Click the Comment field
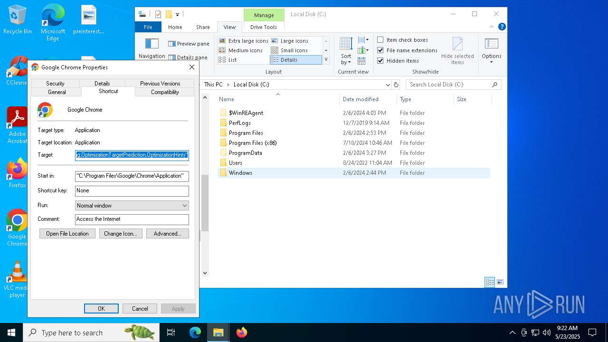Viewport: 608px width, 342px height. [x=132, y=219]
